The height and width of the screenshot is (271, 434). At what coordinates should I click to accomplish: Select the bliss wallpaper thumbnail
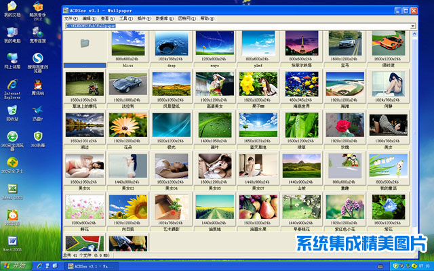tap(128, 43)
